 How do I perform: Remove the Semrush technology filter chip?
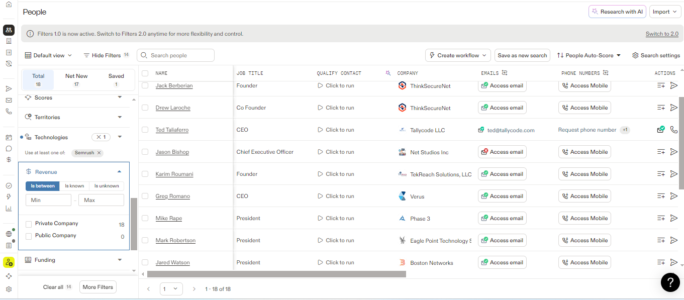[99, 153]
